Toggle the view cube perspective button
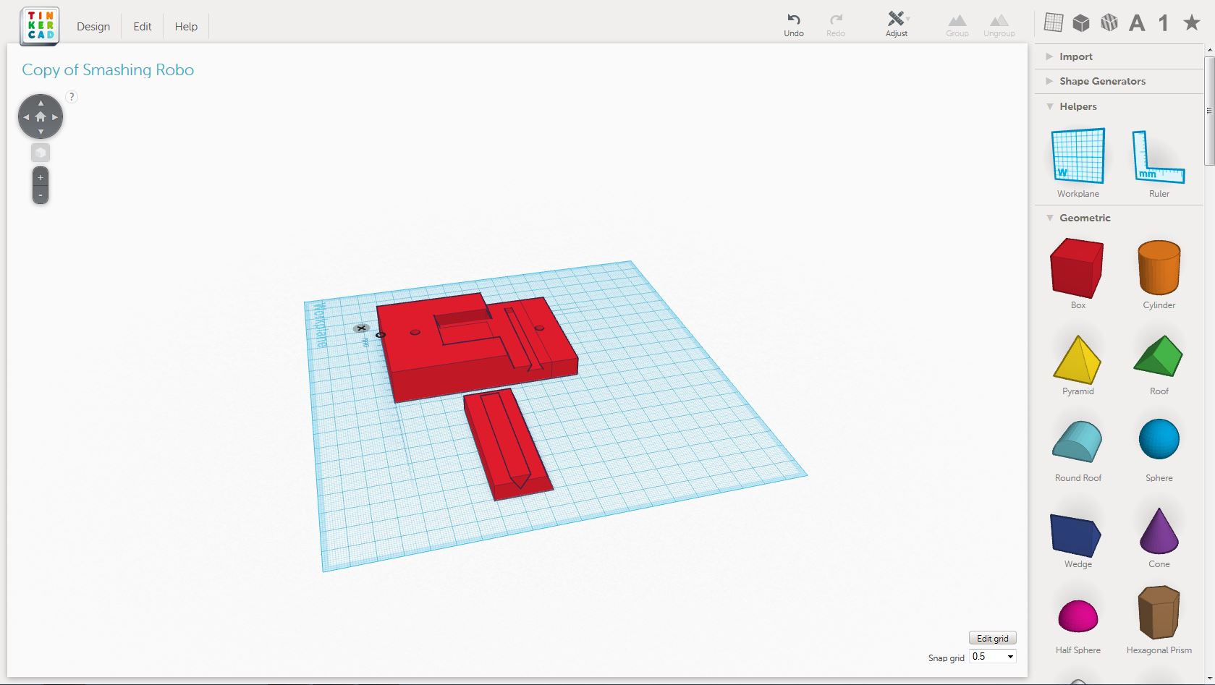 click(x=41, y=153)
